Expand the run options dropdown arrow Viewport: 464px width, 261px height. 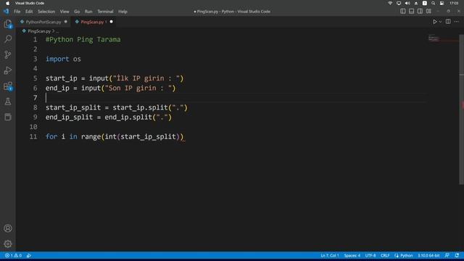click(440, 22)
